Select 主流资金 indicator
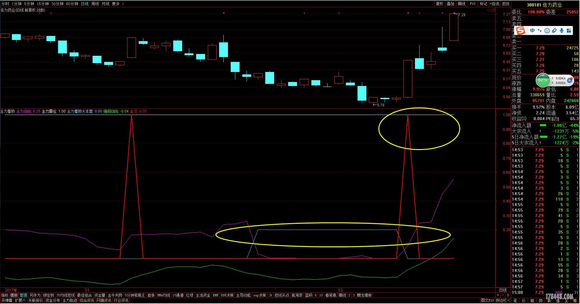Image resolution: width=580 pixels, height=304 pixels. (203, 295)
